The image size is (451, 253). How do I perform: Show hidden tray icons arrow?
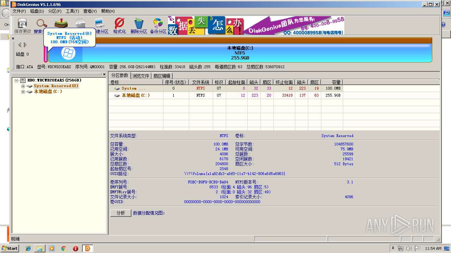coord(393,248)
